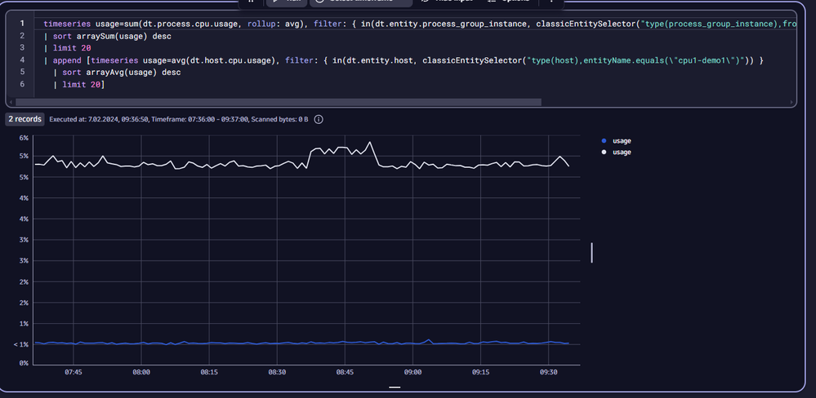Viewport: 816px width, 398px height.
Task: Click the white usage legend dot
Action: point(604,152)
